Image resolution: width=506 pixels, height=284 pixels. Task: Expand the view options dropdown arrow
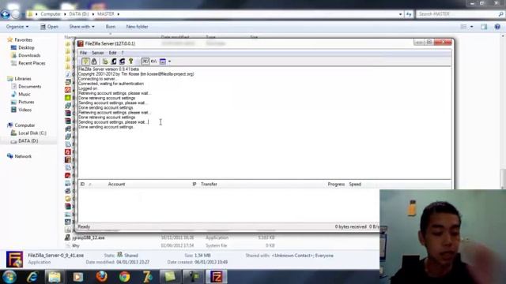tap(471, 27)
